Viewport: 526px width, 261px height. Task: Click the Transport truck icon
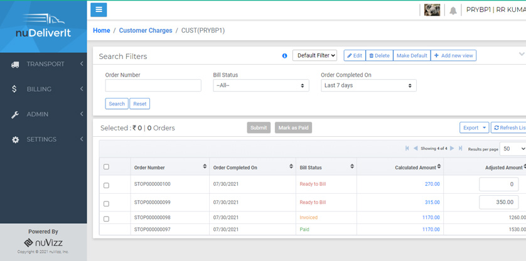coord(15,65)
